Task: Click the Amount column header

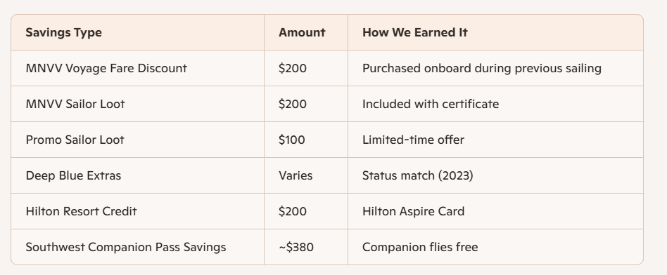Action: (x=302, y=33)
